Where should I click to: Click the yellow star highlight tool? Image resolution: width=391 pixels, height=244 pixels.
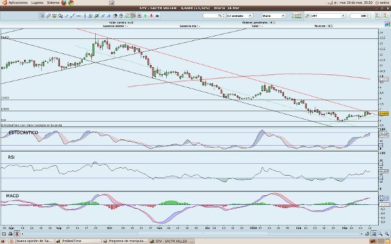[x=54, y=16]
